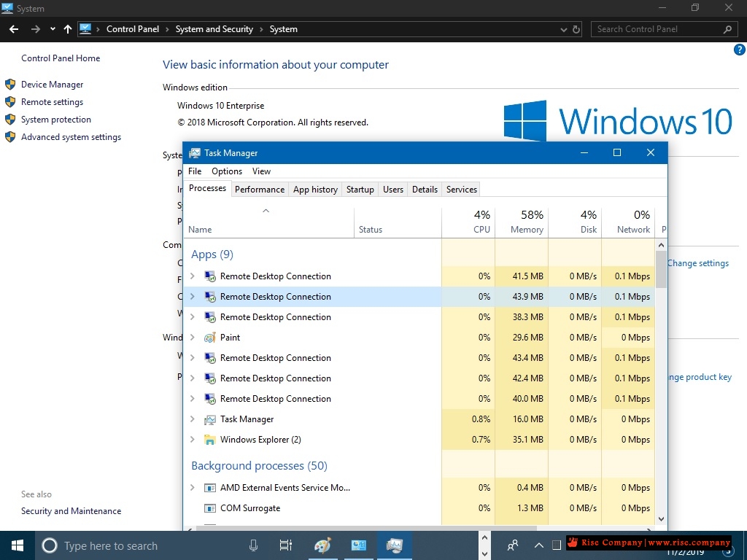Viewport: 747px width, 560px height.
Task: Expand Remote Desktop Connection using 41.5 MB
Action: [x=193, y=276]
